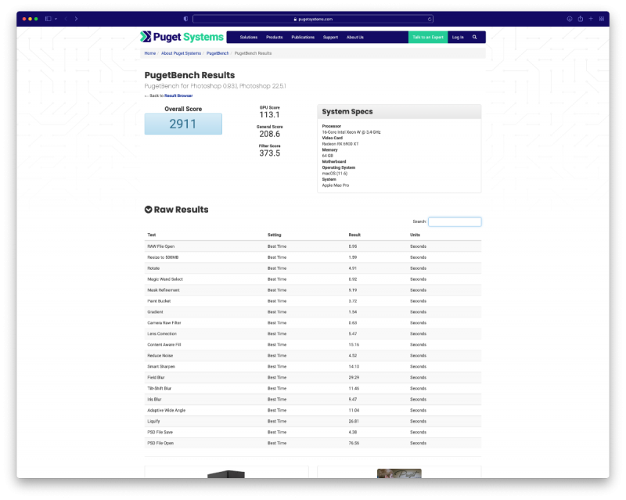The width and height of the screenshot is (626, 500).
Task: Select the Reduce Noise row
Action: pyautogui.click(x=312, y=355)
